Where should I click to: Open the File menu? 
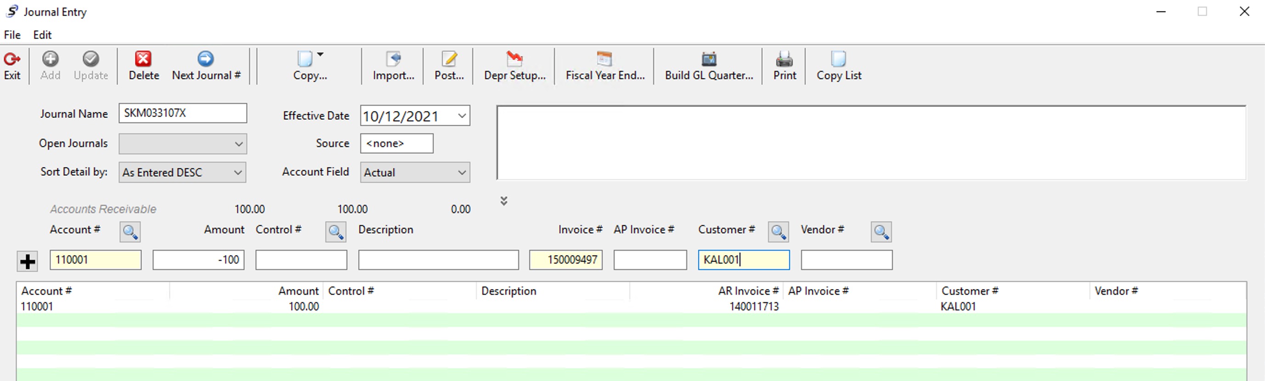[12, 35]
